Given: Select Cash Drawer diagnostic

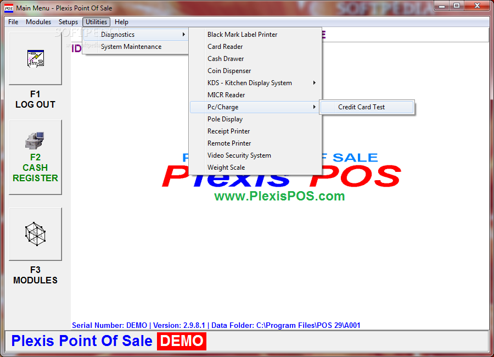Looking at the screenshot, I should point(255,59).
